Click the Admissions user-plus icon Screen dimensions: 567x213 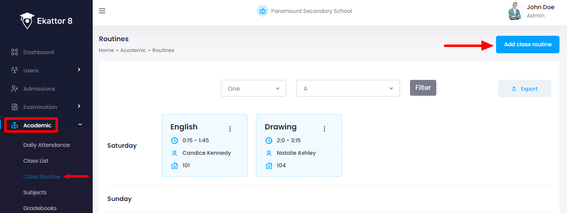15,89
